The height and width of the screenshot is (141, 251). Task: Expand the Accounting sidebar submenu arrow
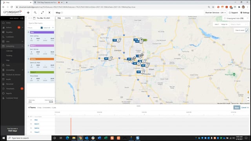tap(23, 70)
